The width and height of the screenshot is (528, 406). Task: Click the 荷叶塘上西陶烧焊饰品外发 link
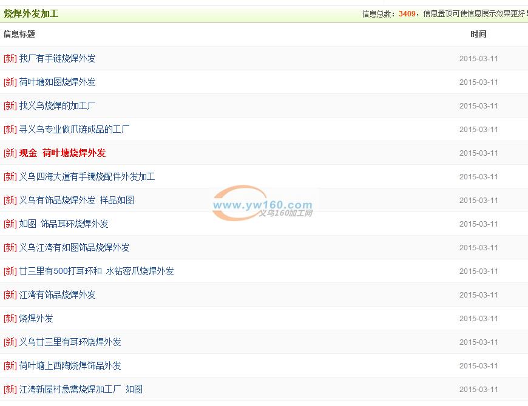pyautogui.click(x=70, y=366)
